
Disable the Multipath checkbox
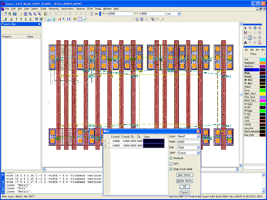(x=171, y=158)
